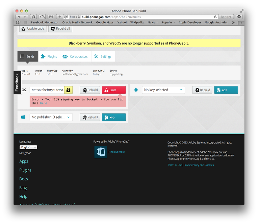Go forward with Safari's forward arrow
This screenshot has width=258, height=224.
point(25,17)
